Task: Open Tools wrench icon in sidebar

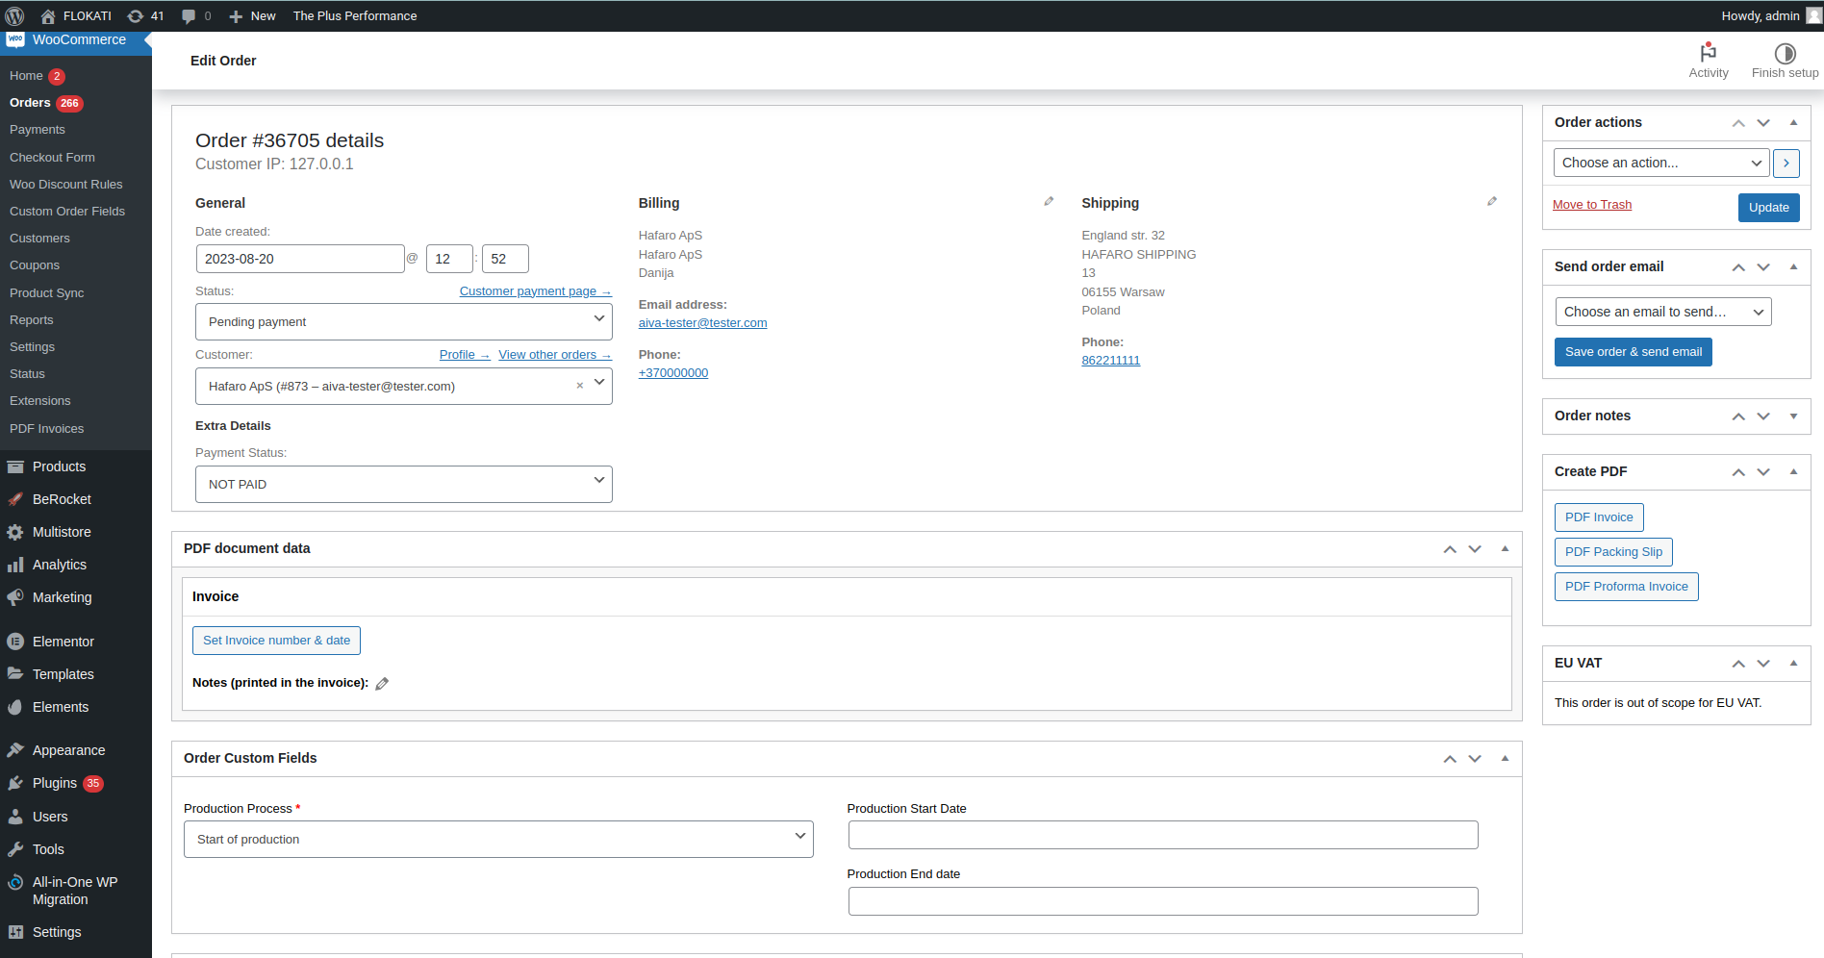Action: click(x=15, y=849)
